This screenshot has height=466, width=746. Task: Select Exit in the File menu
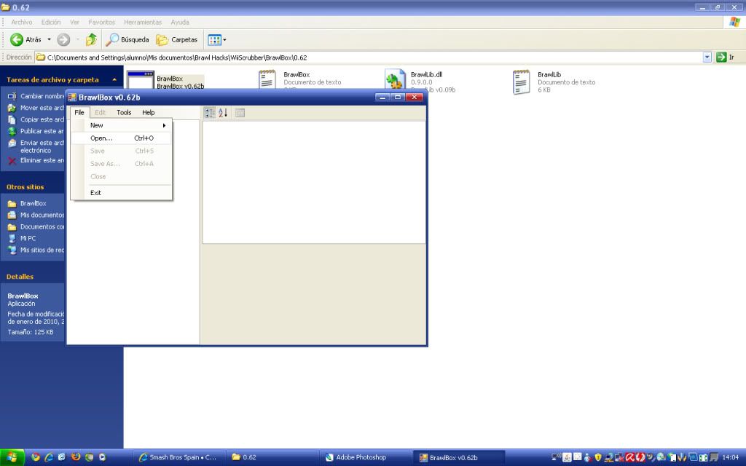[96, 193]
